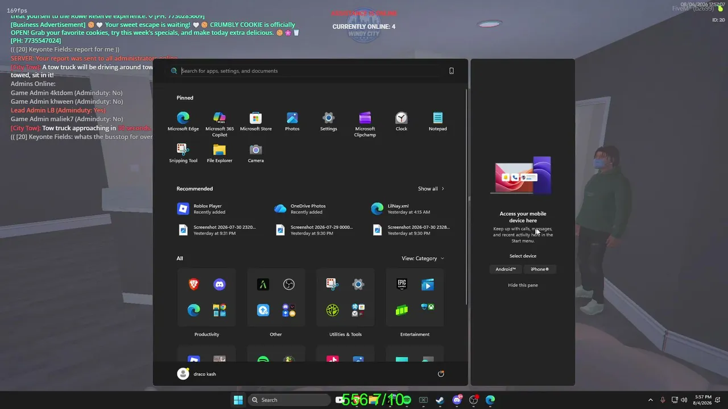Launch OBS Studio in Other group

click(x=289, y=285)
